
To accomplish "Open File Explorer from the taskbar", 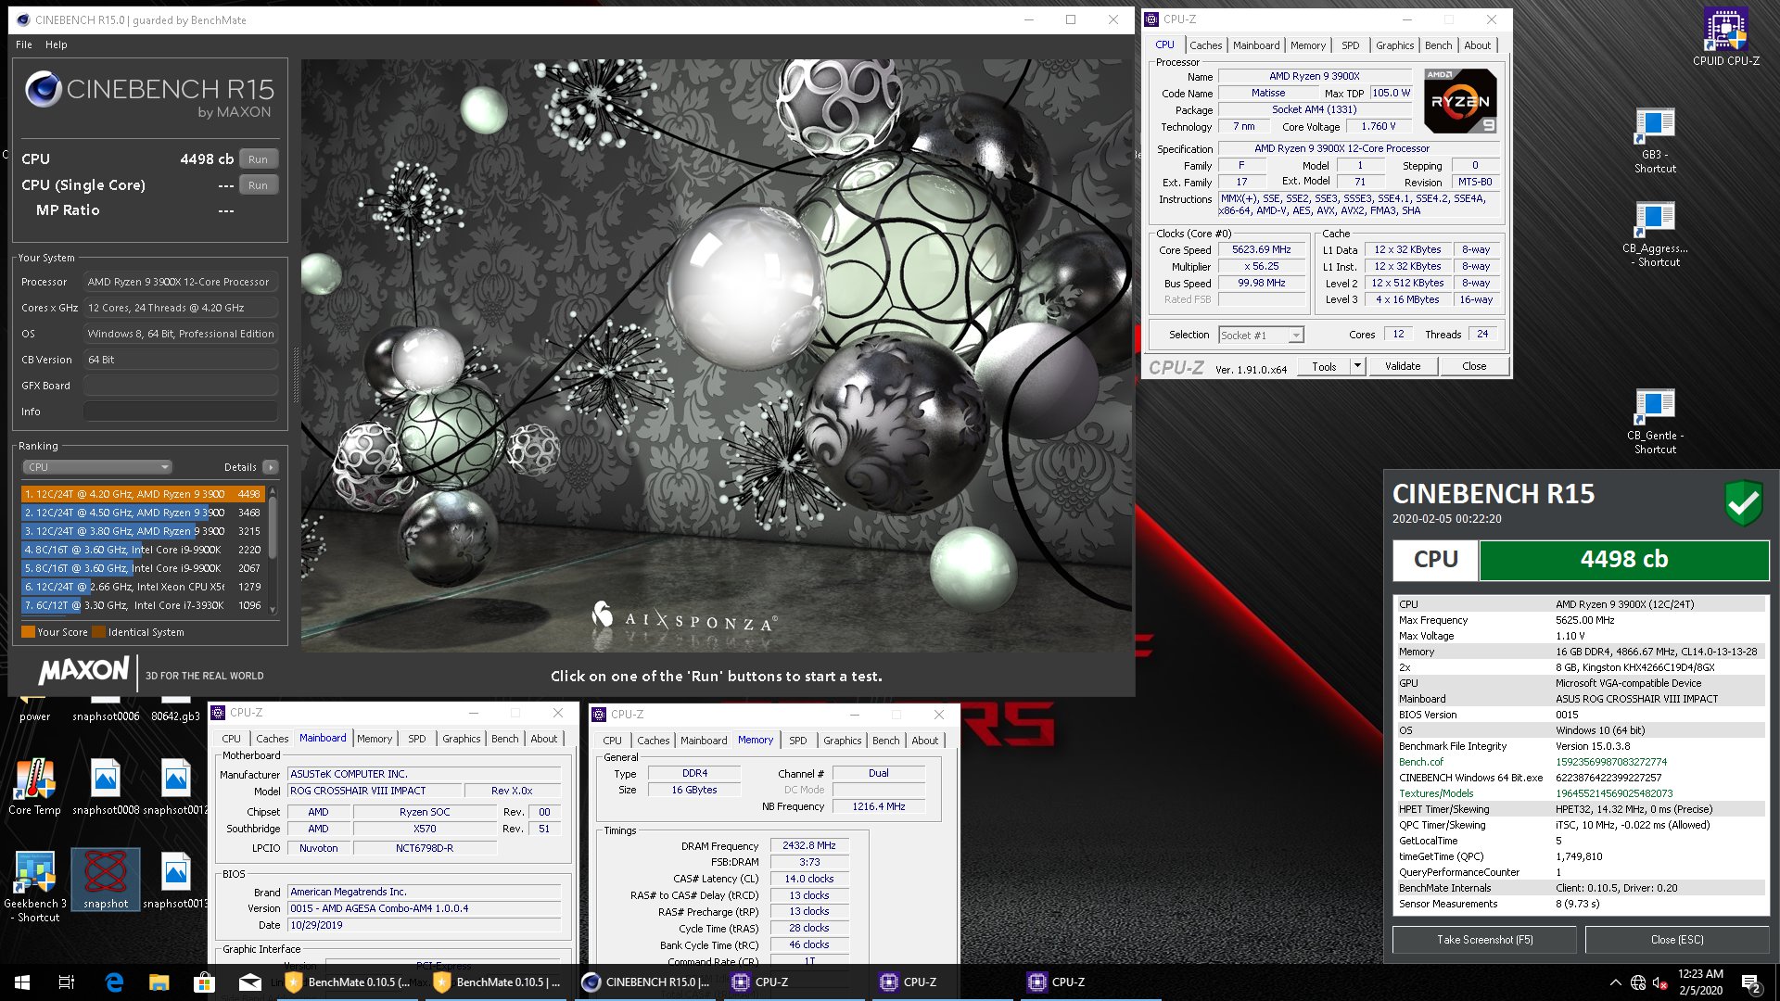I will tap(159, 982).
